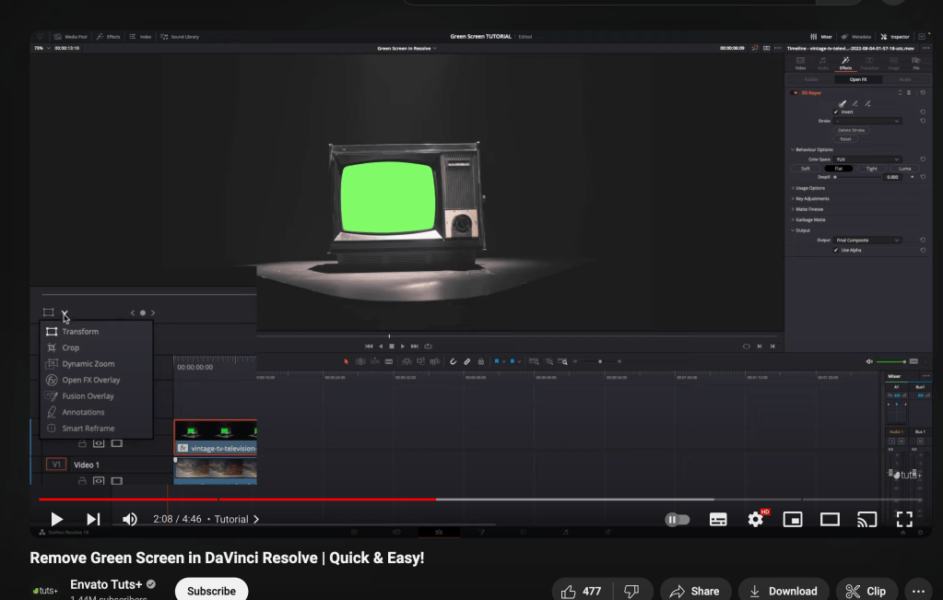The image size is (943, 600).
Task: Turn on YouTube subtitles
Action: click(x=718, y=519)
